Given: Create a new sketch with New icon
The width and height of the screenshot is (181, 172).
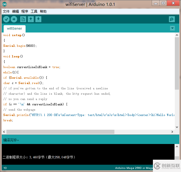Looking at the screenshot, I should 23,19.
